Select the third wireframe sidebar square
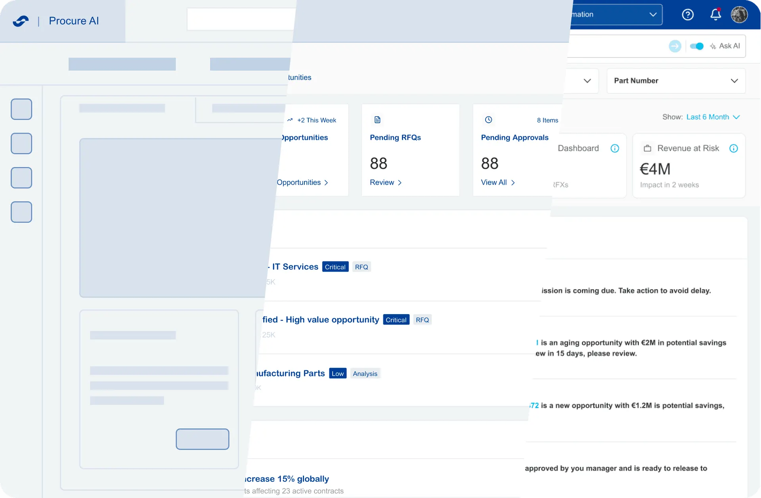The width and height of the screenshot is (761, 498). pos(21,178)
